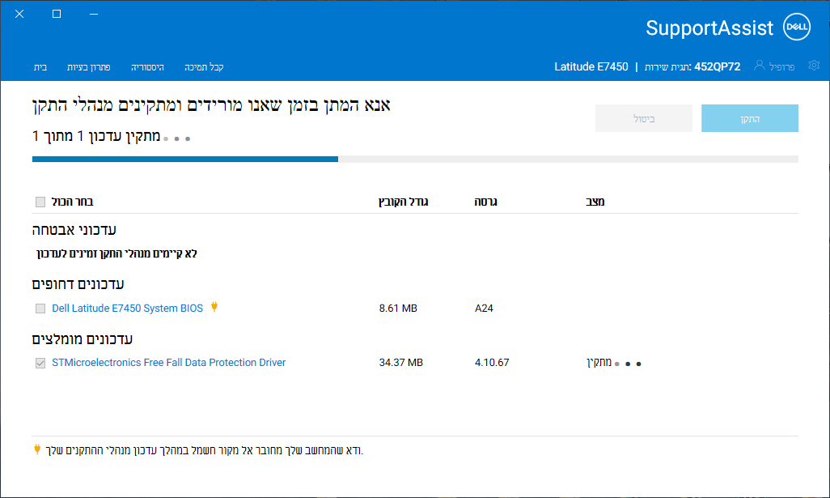The image size is (830, 498).
Task: Toggle the STMicroelectronics Free Fall driver checkbox
Action: pyautogui.click(x=40, y=363)
